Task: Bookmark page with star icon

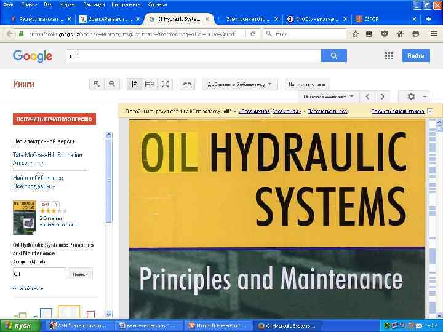Action: pos(356,34)
